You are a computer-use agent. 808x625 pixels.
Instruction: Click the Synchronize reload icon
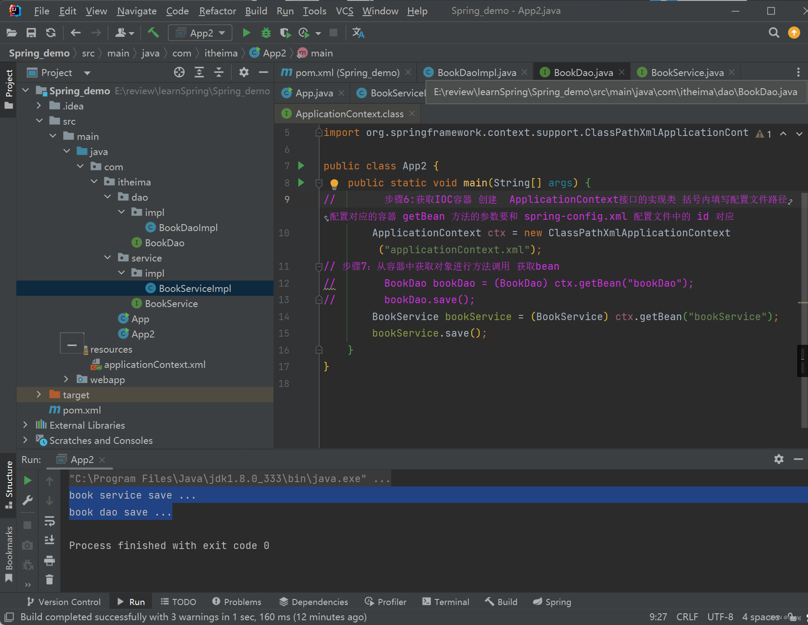(51, 33)
